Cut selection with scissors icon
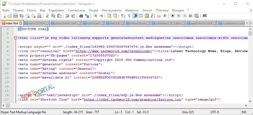 click(x=47, y=16)
